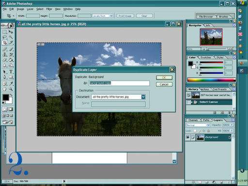Select the Shape tool

[11, 77]
